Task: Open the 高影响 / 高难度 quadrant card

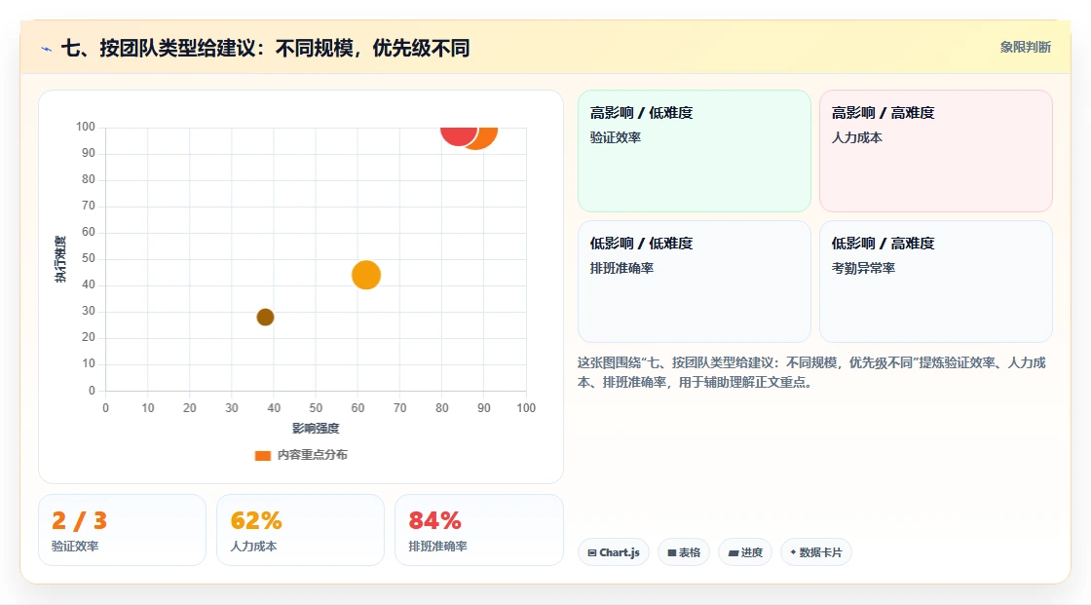Action: click(936, 150)
